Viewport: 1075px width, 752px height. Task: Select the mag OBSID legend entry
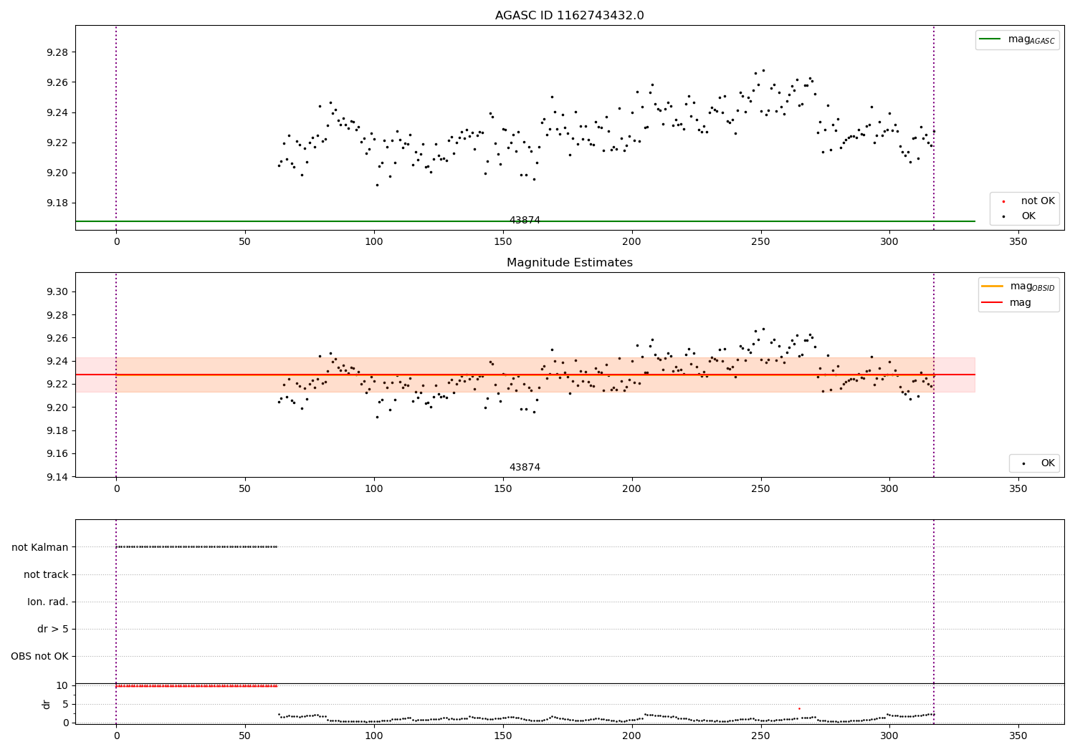point(1018,286)
